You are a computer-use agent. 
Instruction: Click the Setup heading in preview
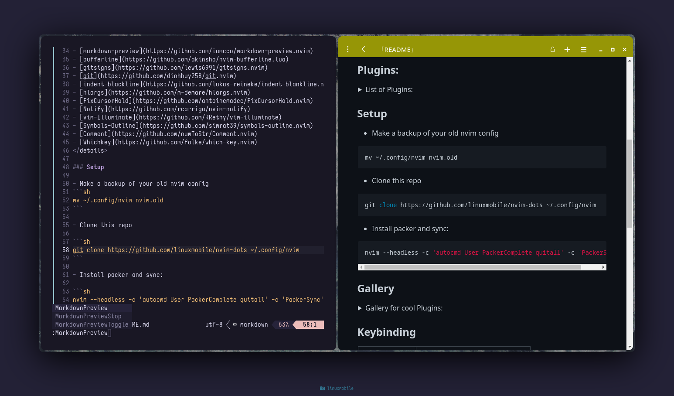(372, 114)
